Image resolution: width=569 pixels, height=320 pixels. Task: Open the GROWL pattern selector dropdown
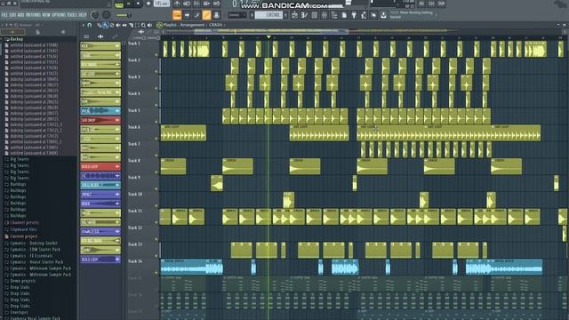click(268, 15)
